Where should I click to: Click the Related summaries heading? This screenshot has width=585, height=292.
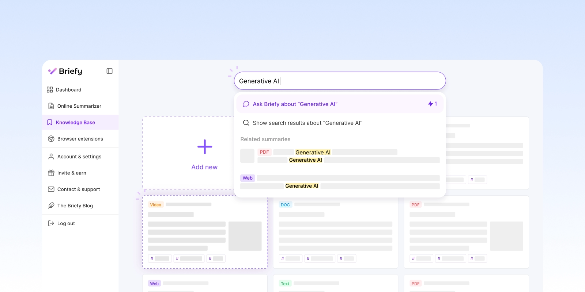265,139
